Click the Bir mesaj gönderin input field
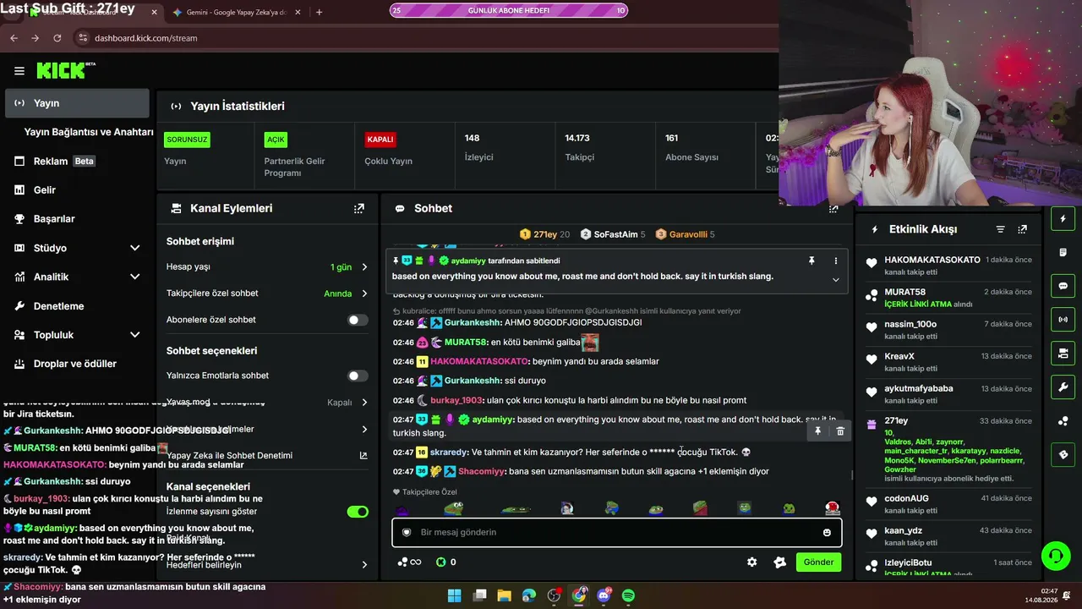The width and height of the screenshot is (1082, 609). [x=617, y=533]
